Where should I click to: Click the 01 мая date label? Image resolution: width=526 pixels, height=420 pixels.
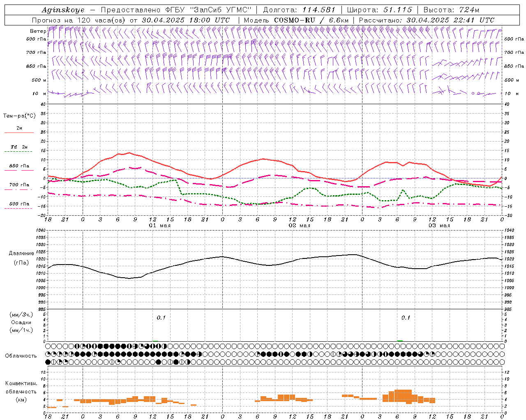159,226
